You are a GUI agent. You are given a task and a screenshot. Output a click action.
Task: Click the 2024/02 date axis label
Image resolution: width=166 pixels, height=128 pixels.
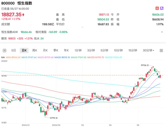coord(56,125)
